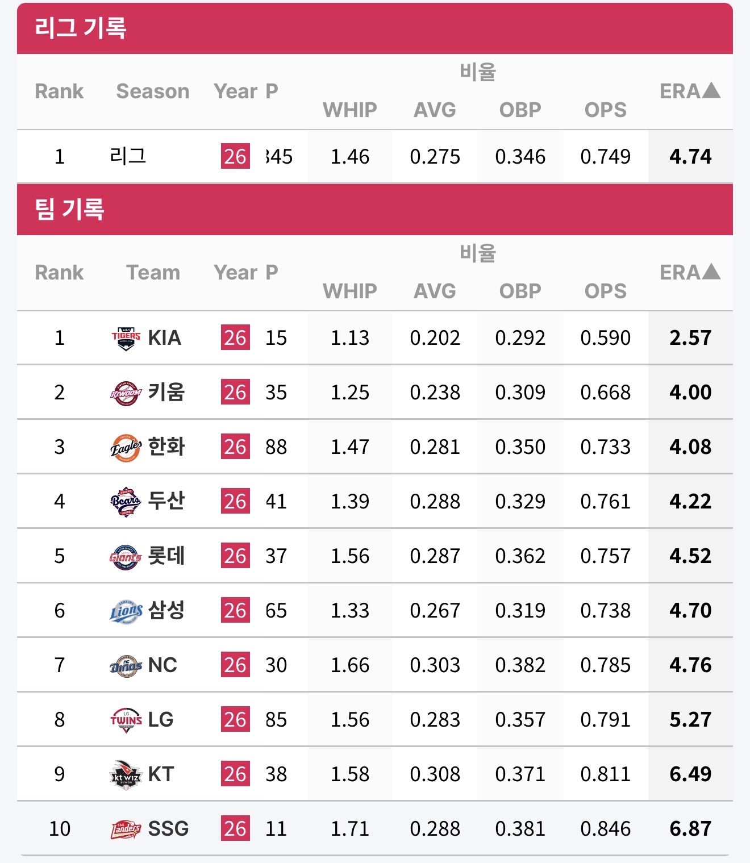Image resolution: width=750 pixels, height=863 pixels.
Task: Select the NC Dinos logo
Action: (x=126, y=665)
